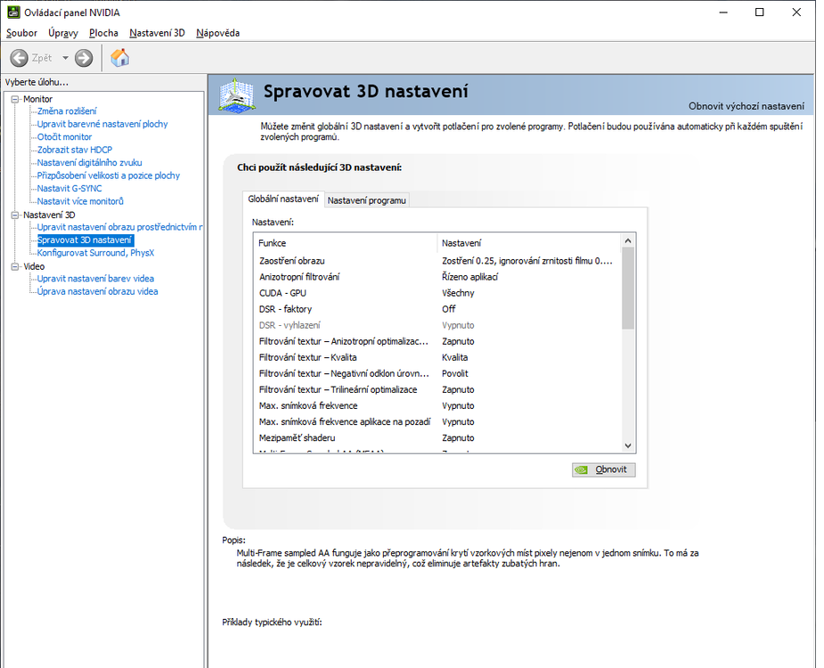Click the Všechny value for CUDA
This screenshot has width=824, height=668.
(x=458, y=293)
